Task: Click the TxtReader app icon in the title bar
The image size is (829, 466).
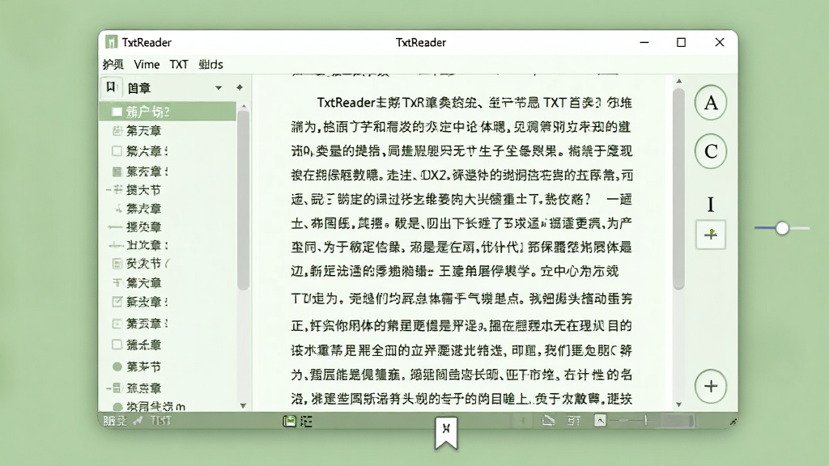Action: click(111, 42)
